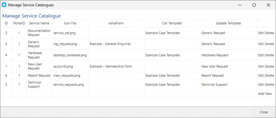Delete the Documentation Request service
Screen dimensions: 276x118
pyautogui.click(x=269, y=33)
